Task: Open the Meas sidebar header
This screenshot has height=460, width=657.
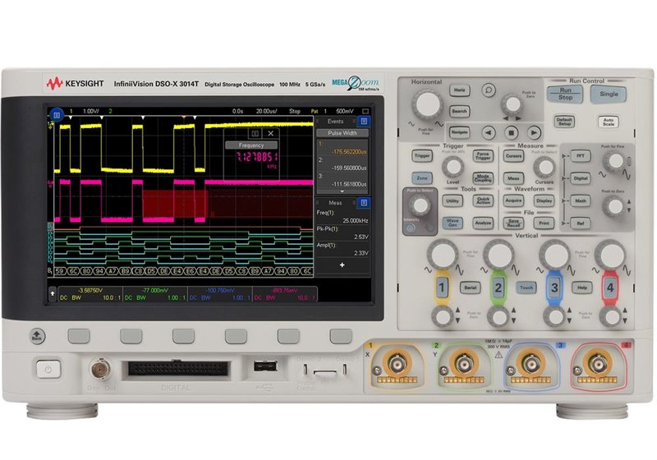Action: (x=335, y=203)
